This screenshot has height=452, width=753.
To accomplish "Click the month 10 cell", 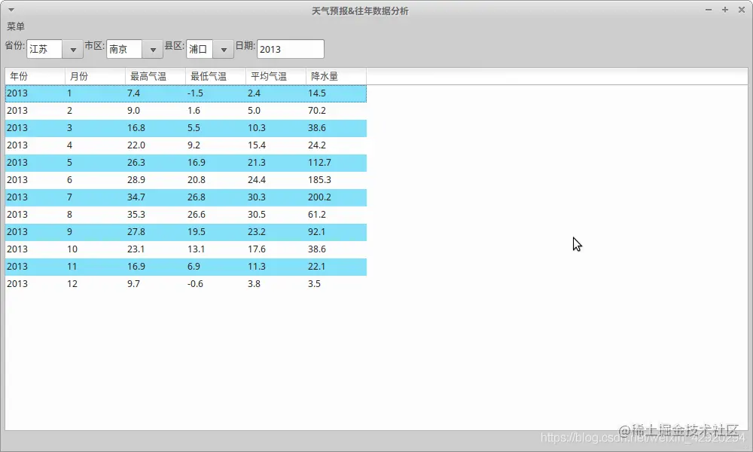I will (x=72, y=249).
